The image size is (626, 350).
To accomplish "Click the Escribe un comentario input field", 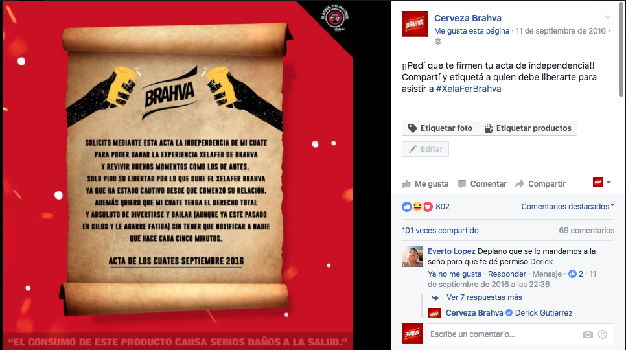I will 505,334.
